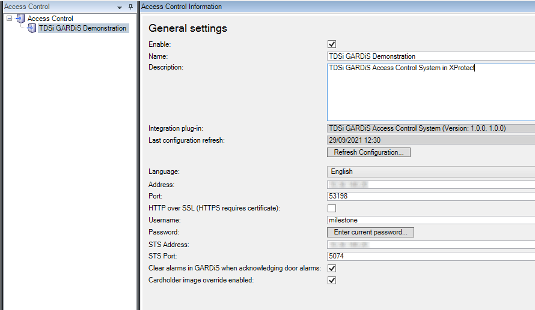Toggle the HTTP over SSL checkbox
This screenshot has height=310, width=535.
point(332,208)
